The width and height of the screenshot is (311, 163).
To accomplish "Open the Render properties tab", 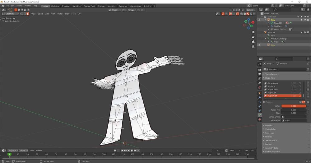I will pos(260,70).
